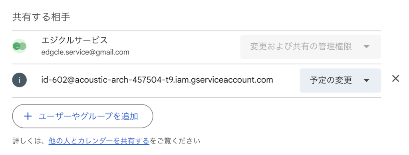Click the plus icon in add-users button

[x=28, y=116]
